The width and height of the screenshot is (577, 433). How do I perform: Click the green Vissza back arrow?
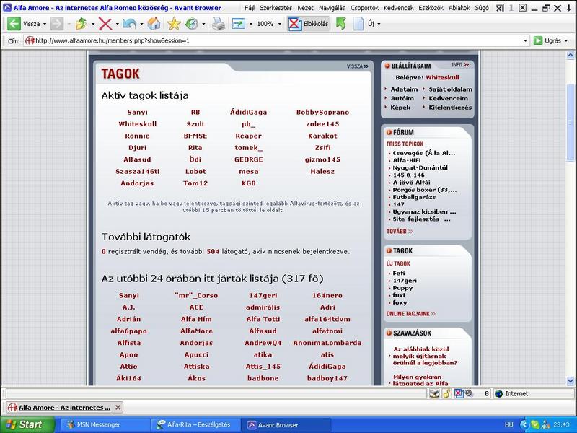(14, 23)
